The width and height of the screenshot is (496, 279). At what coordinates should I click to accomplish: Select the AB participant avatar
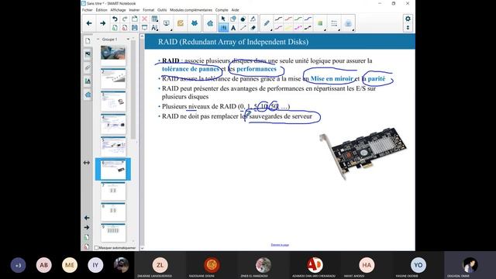click(44, 265)
